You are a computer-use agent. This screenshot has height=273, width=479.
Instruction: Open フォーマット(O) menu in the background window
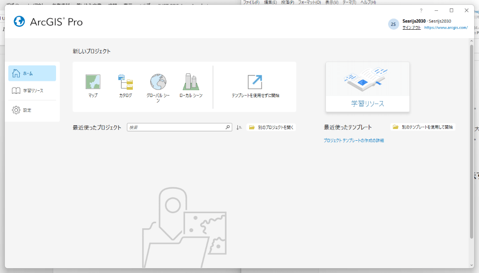309,2
